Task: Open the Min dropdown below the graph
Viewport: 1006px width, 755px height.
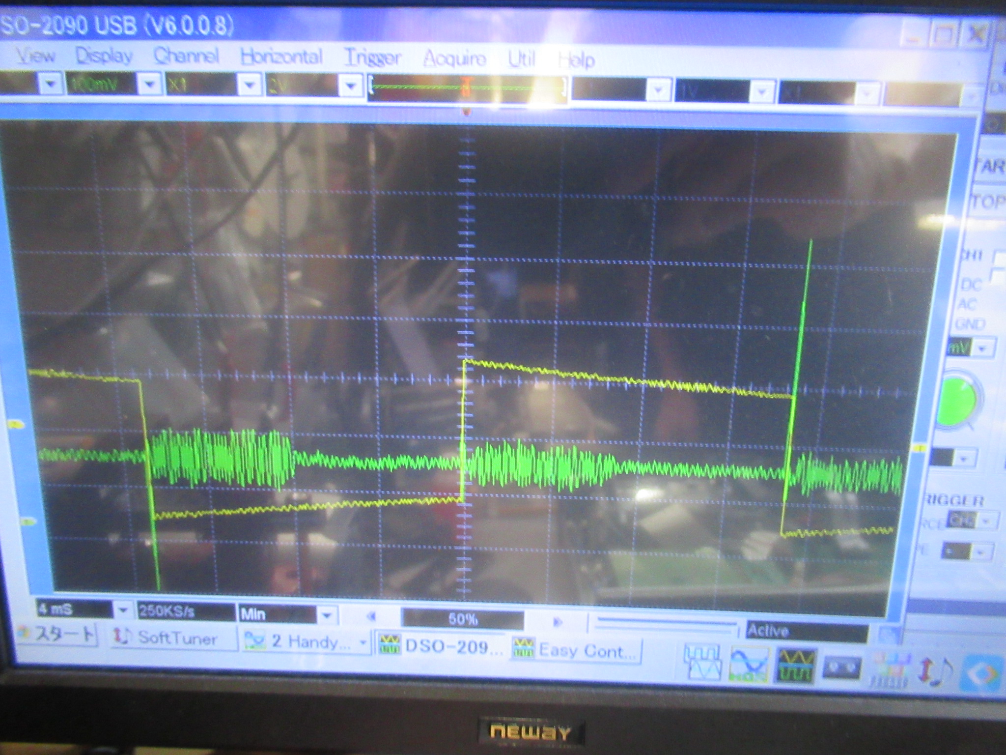Action: tap(327, 614)
